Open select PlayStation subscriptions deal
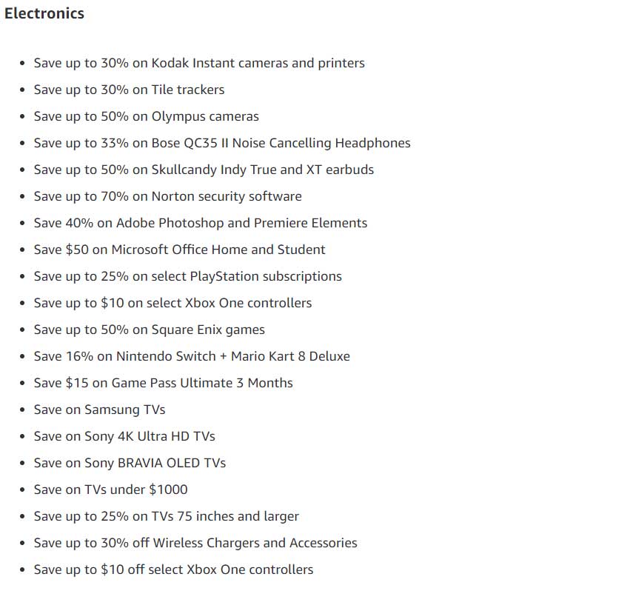Screen dimensions: 630x591 (187, 276)
